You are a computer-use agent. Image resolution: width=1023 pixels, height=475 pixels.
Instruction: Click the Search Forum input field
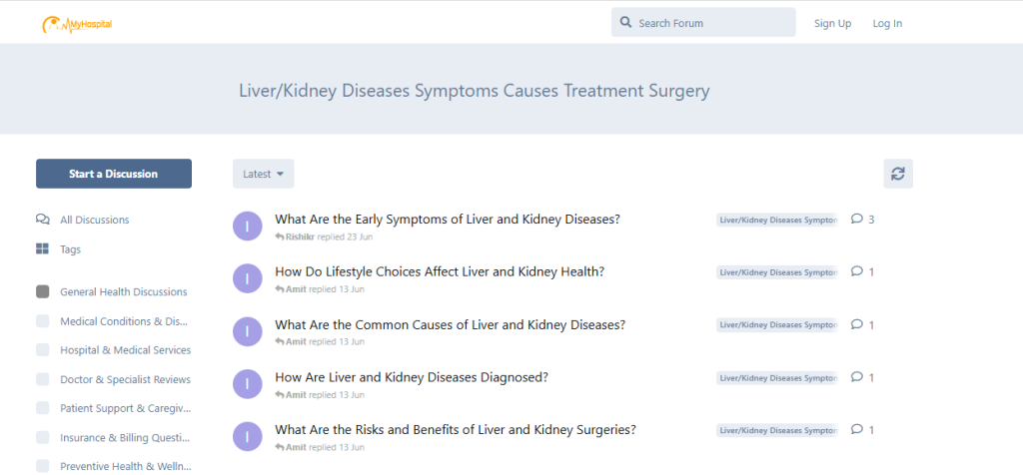pyautogui.click(x=703, y=22)
